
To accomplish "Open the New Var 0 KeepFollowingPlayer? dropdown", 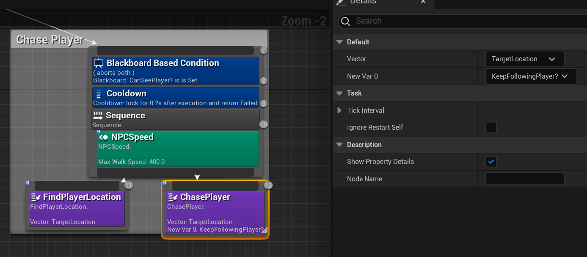I will pyautogui.click(x=531, y=77).
